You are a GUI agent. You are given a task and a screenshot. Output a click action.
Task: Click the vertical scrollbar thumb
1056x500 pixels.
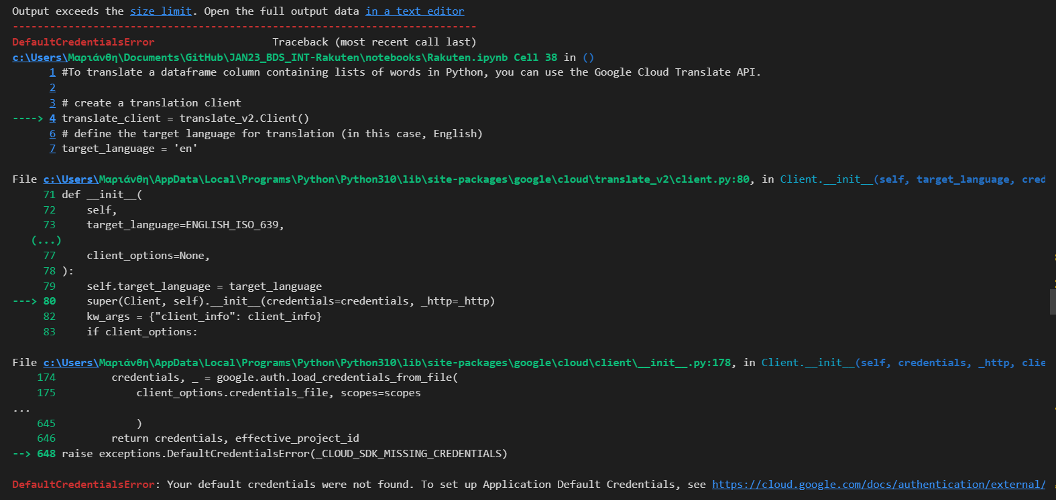(x=1053, y=301)
